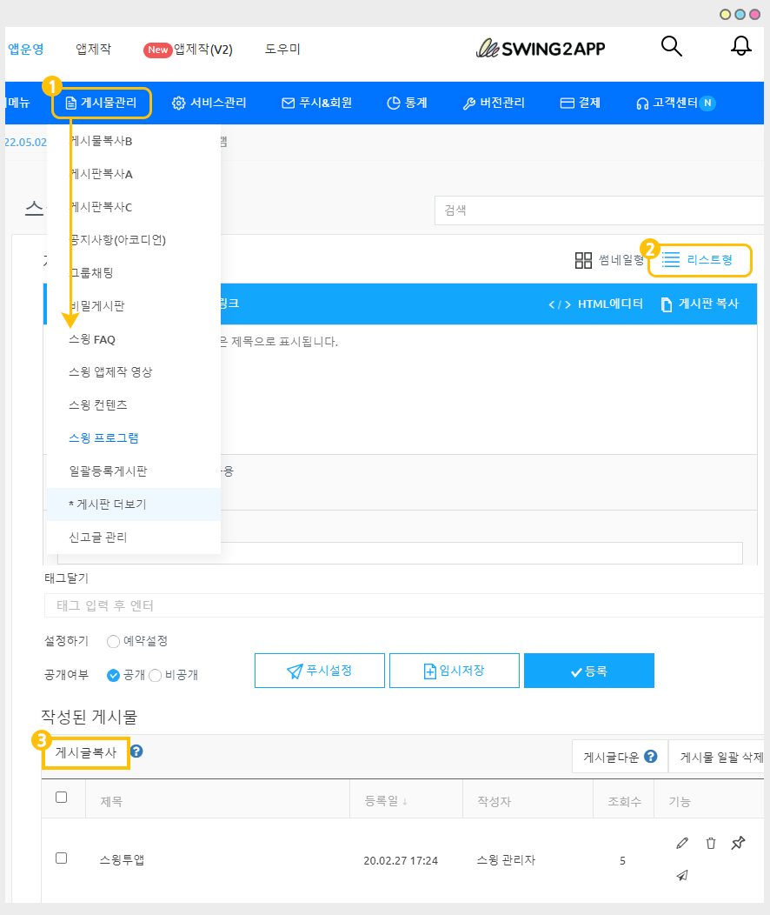Open the notification bell icon
The width and height of the screenshot is (770, 915).
(x=740, y=46)
